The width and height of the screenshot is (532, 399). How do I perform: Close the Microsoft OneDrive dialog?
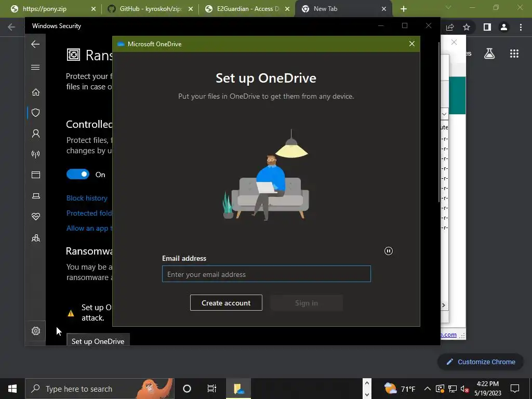point(412,44)
